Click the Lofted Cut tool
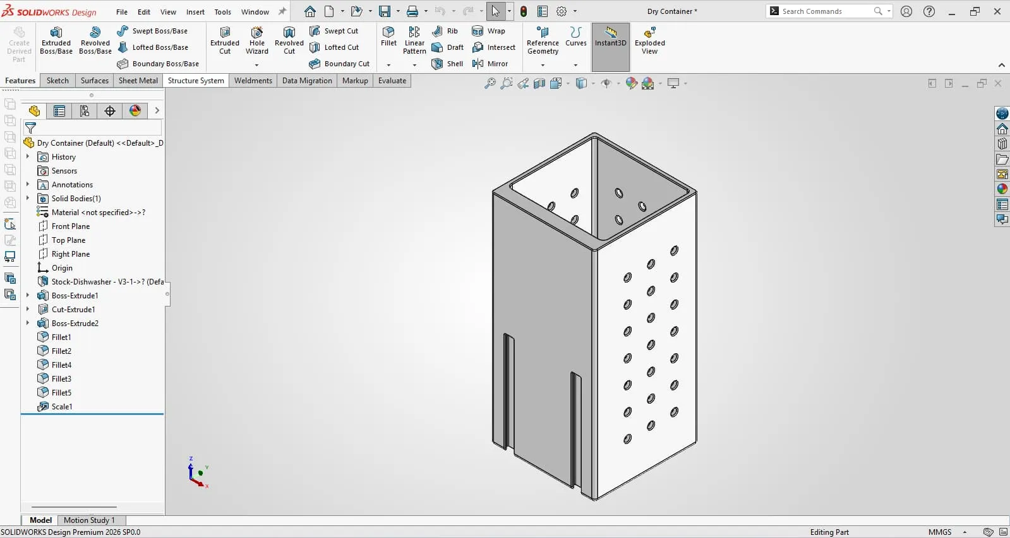The image size is (1010, 538). point(334,47)
